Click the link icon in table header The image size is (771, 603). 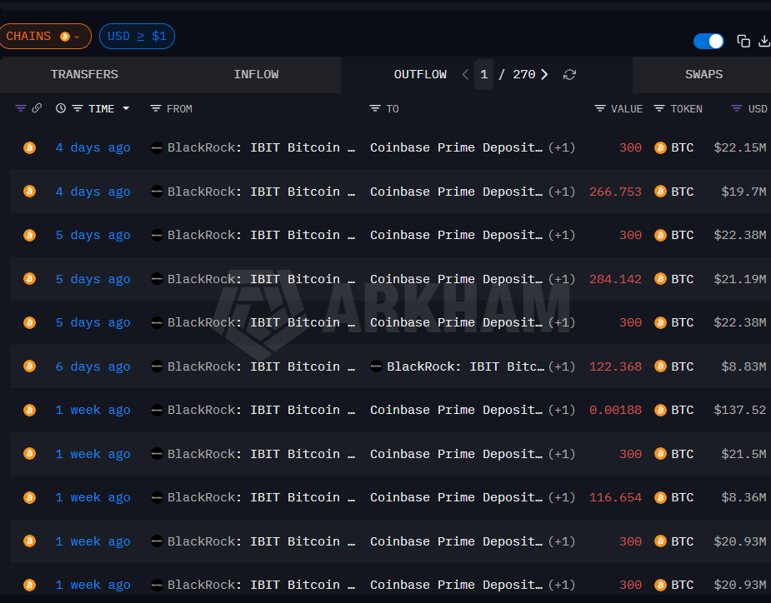pyautogui.click(x=37, y=108)
